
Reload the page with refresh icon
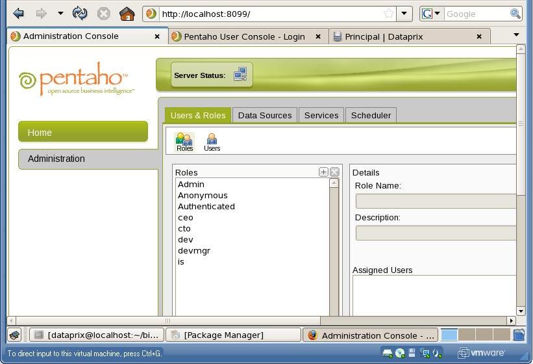[80, 14]
